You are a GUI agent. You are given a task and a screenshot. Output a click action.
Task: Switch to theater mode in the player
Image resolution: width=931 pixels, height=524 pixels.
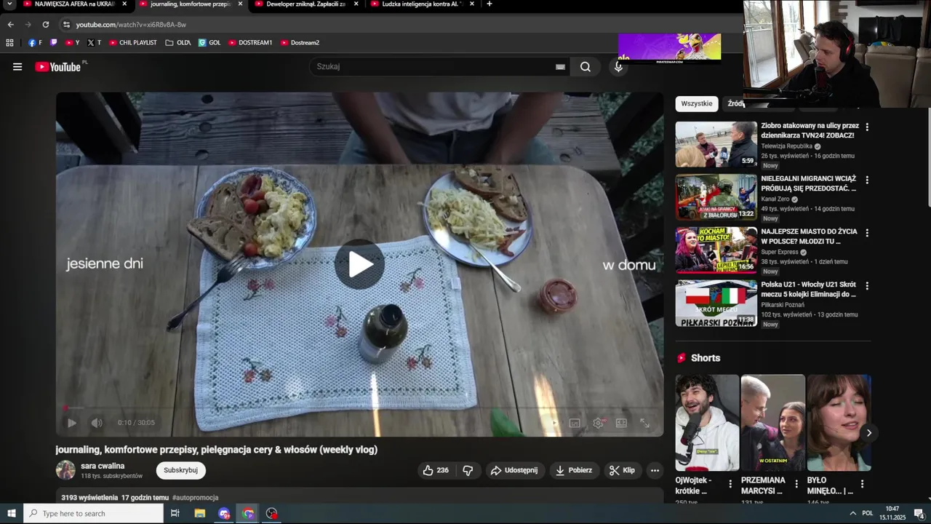point(621,423)
